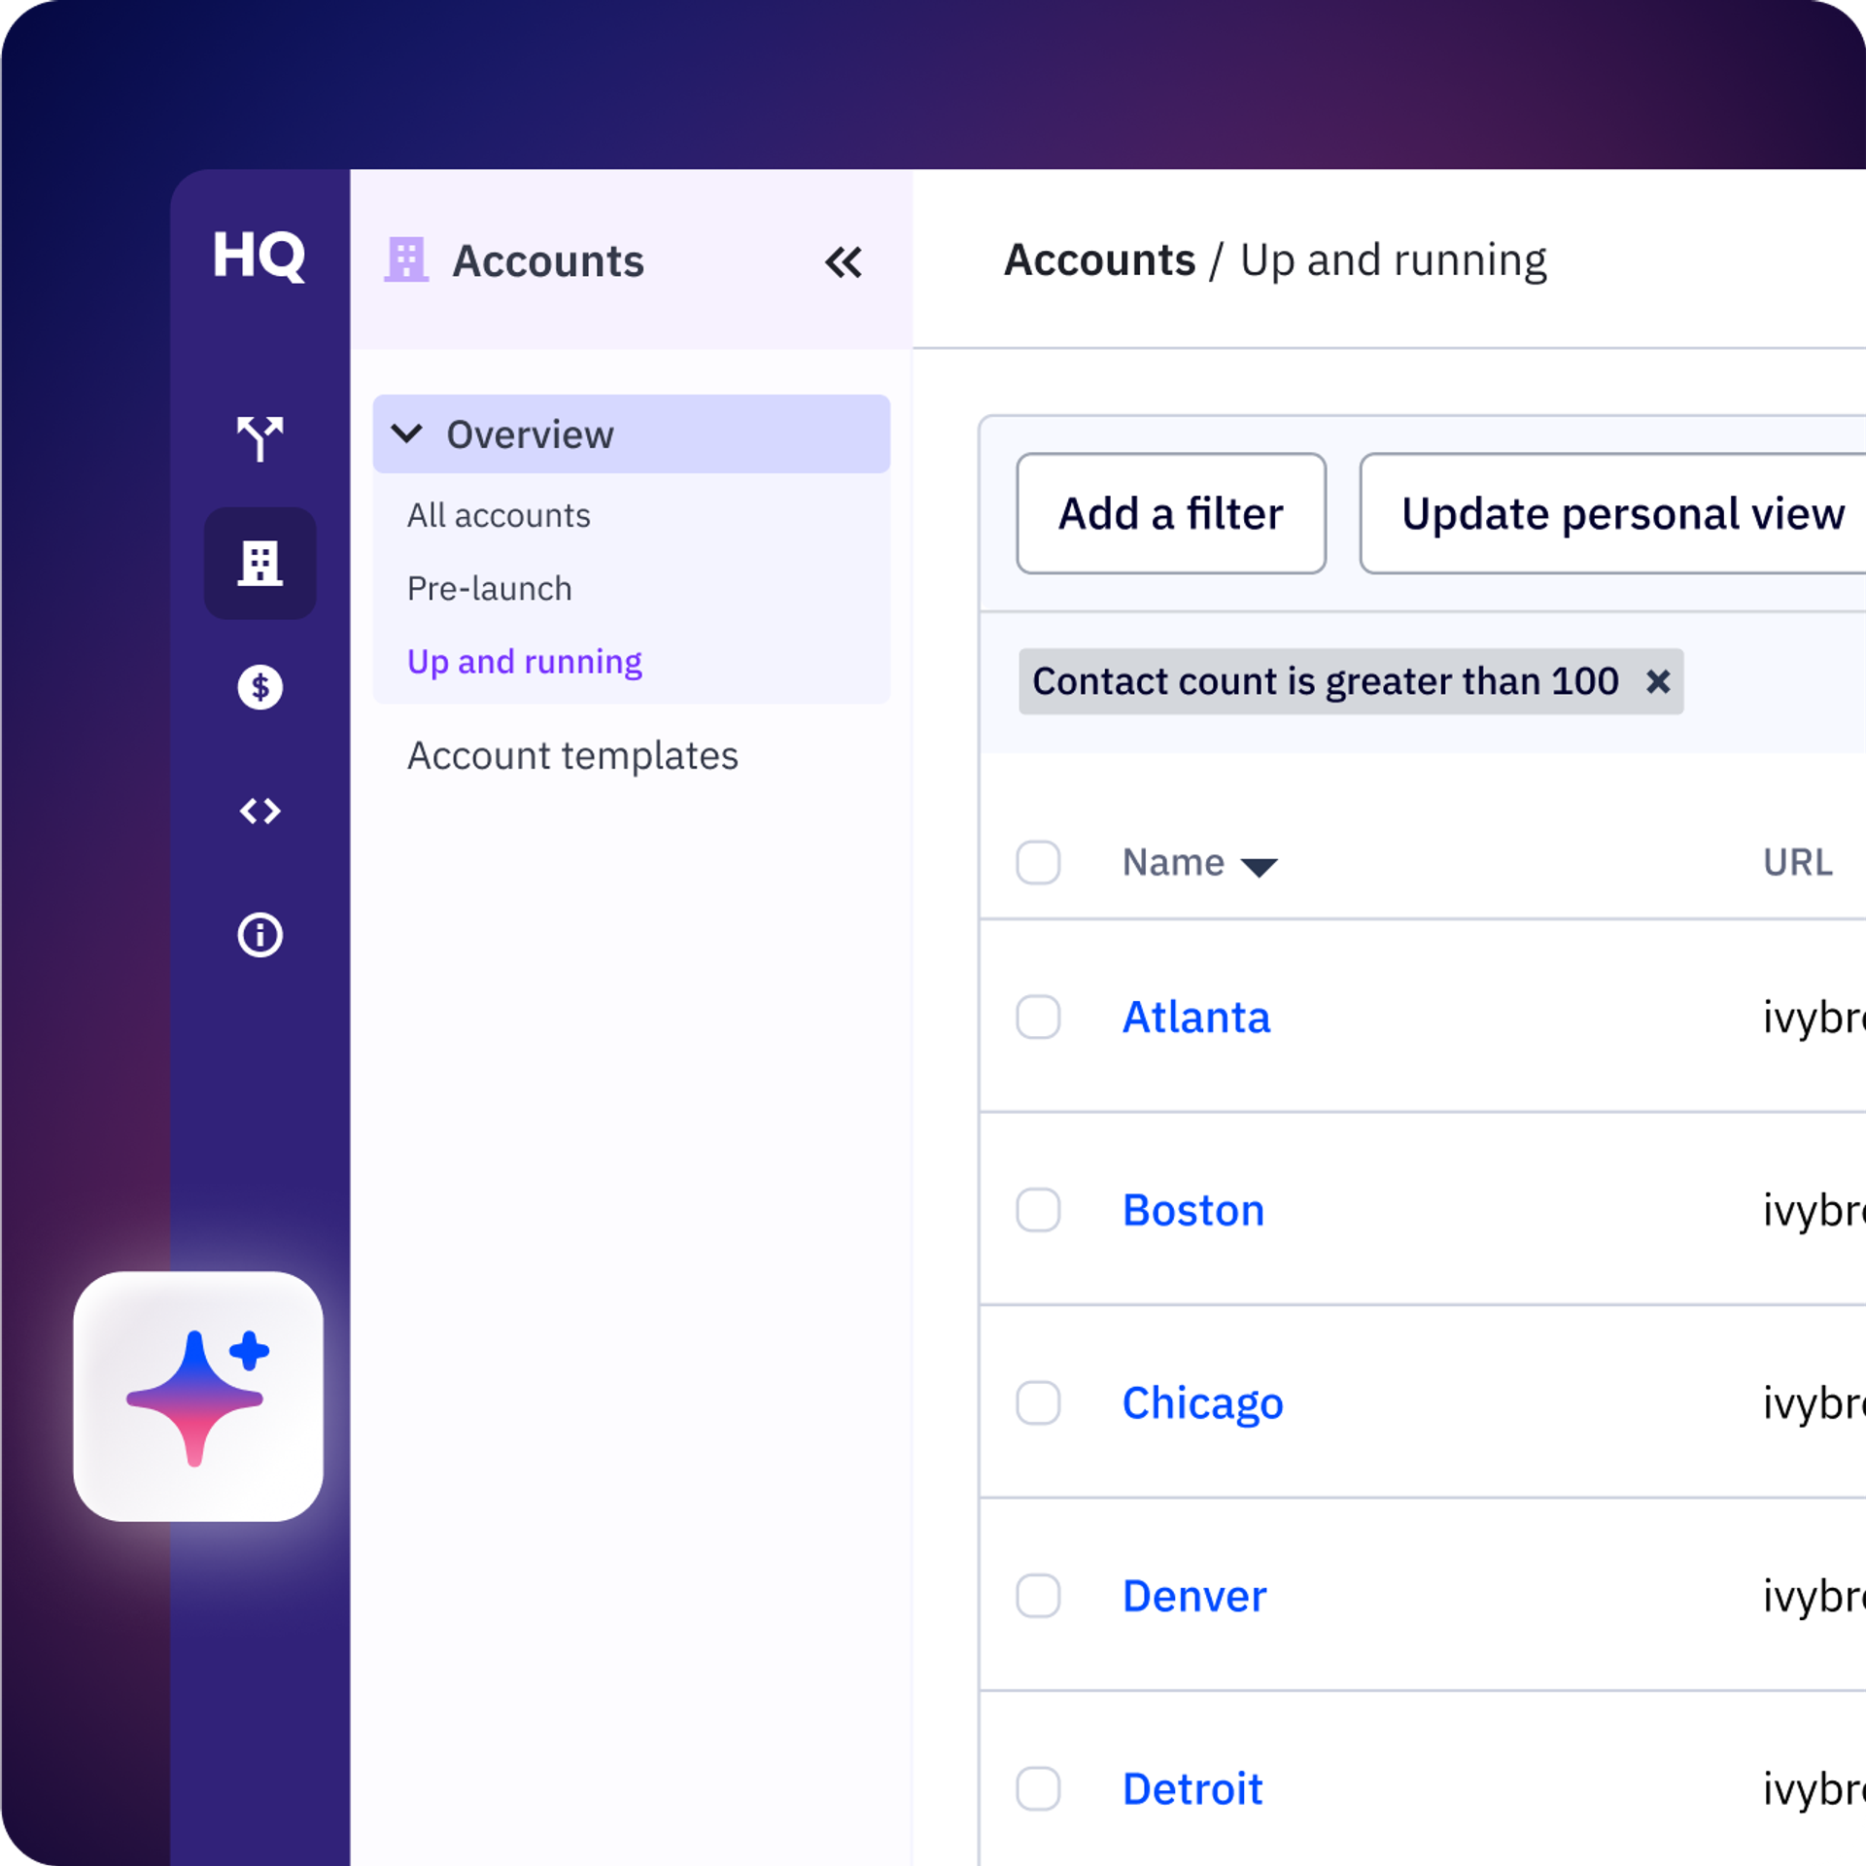Select the Accounts building sidebar icon

click(259, 563)
